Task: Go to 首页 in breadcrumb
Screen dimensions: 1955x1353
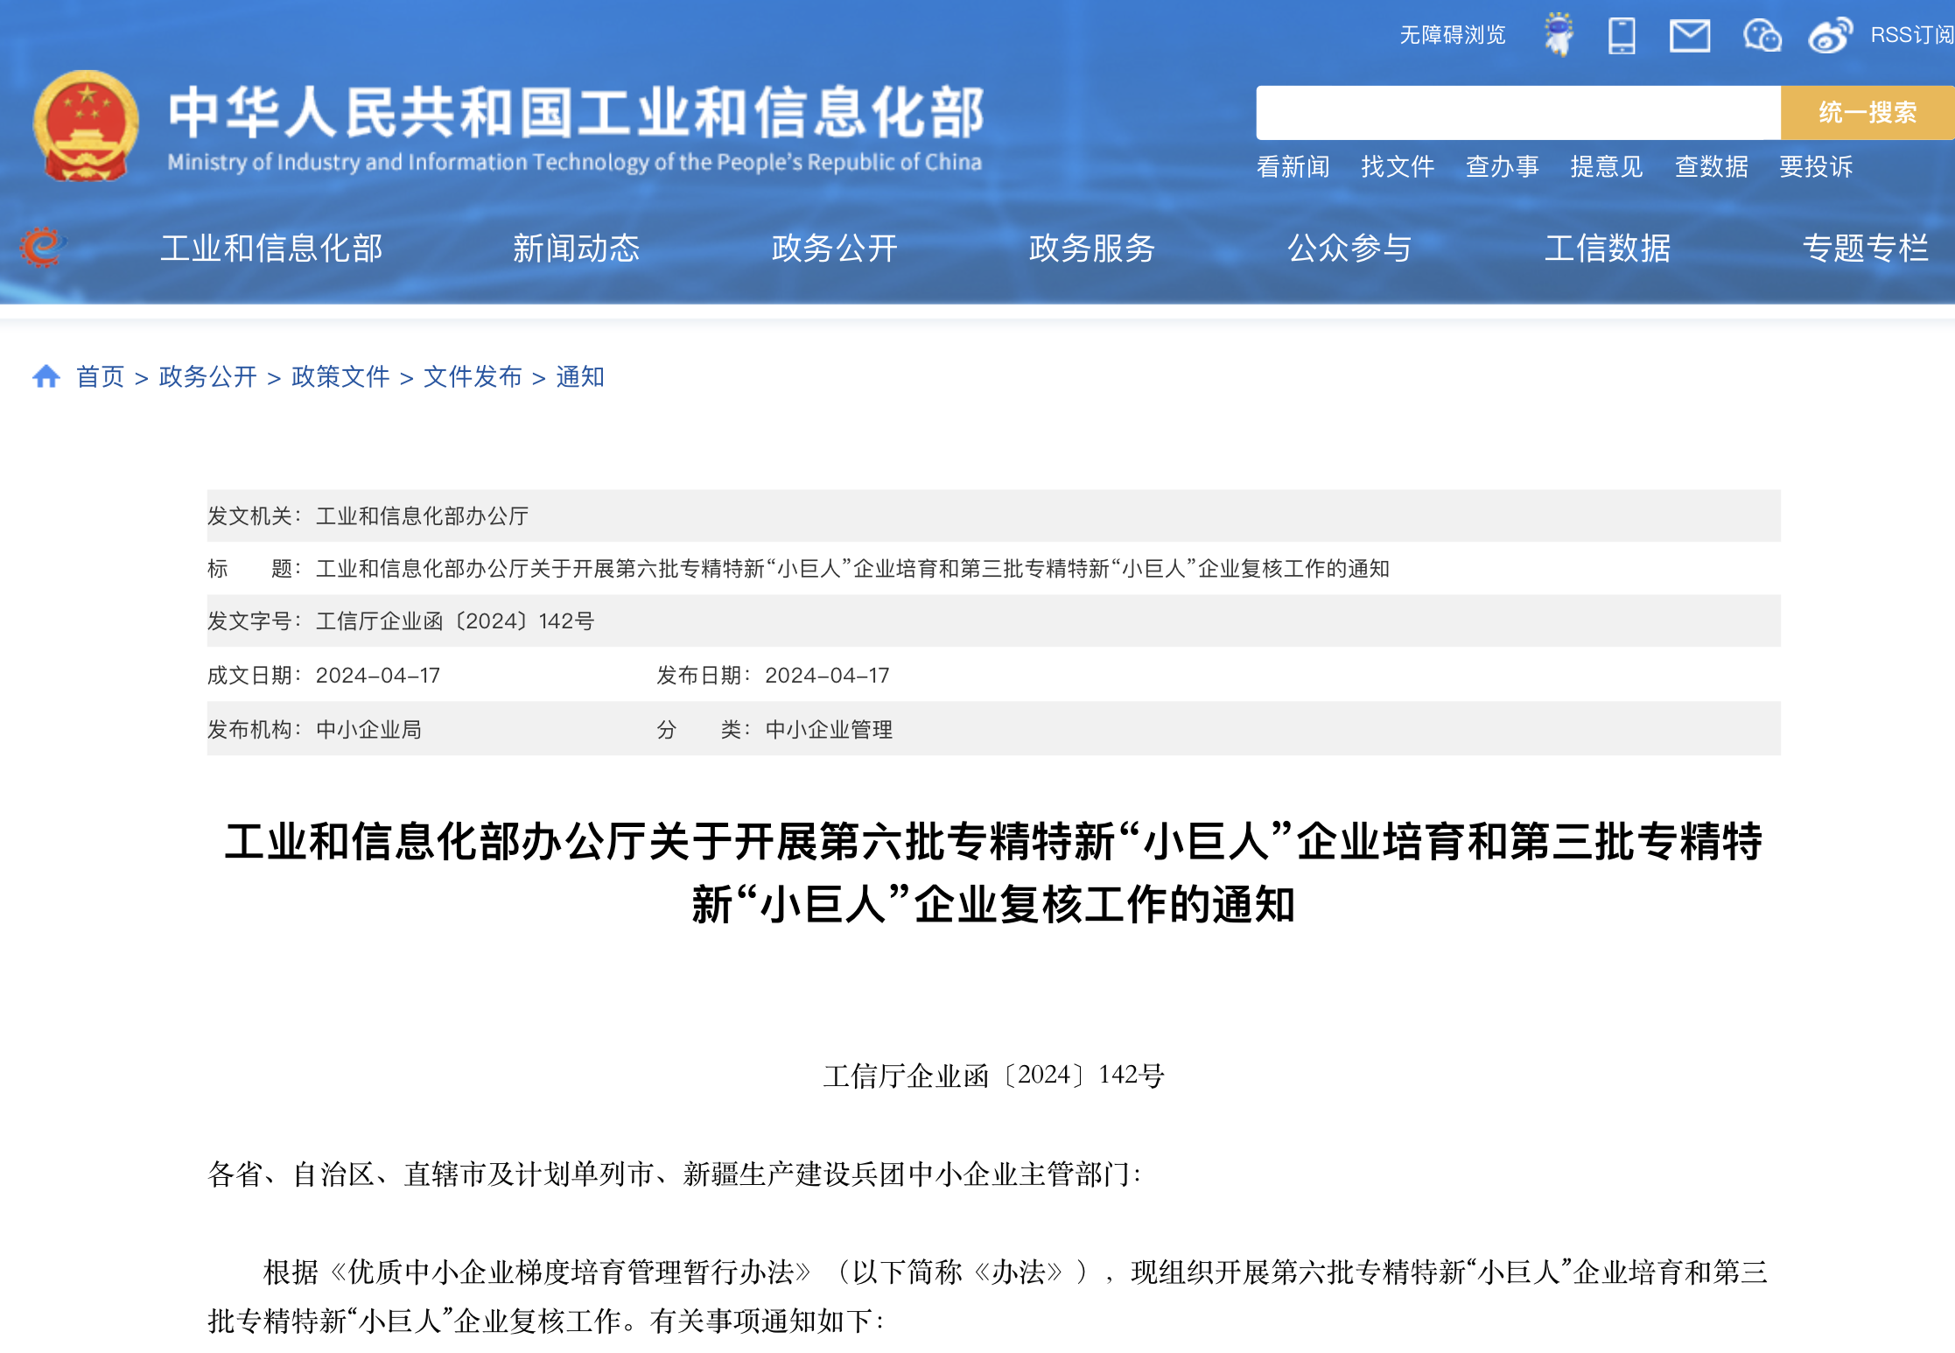Action: pos(101,377)
